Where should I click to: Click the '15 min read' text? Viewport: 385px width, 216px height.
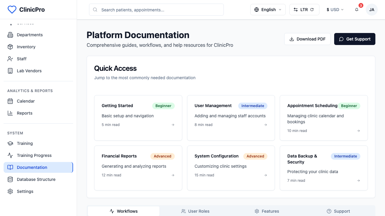point(204,175)
